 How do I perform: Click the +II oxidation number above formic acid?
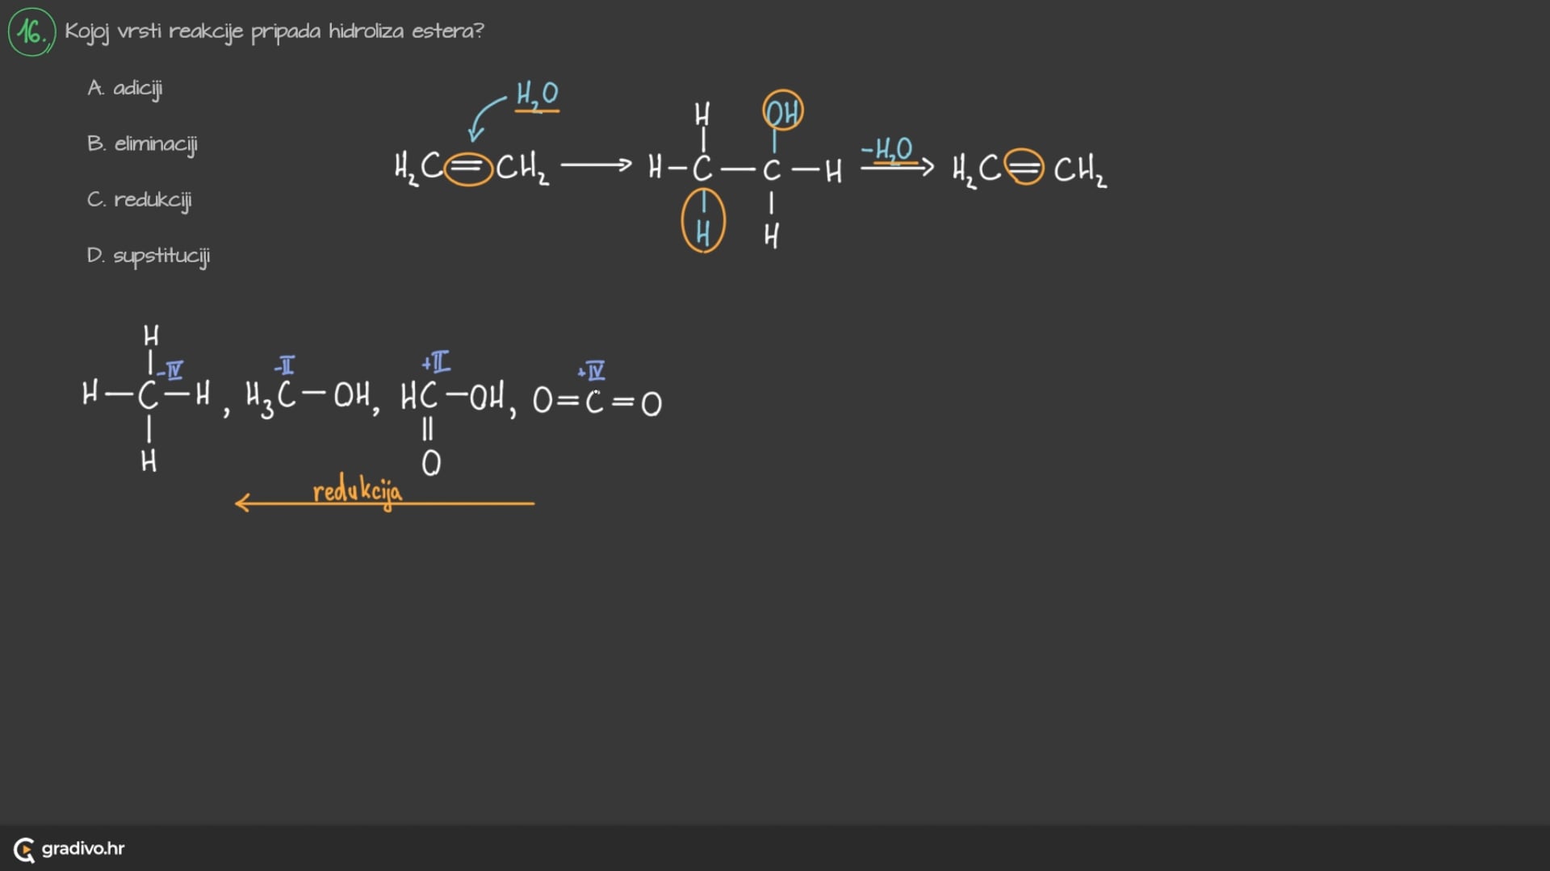point(436,362)
